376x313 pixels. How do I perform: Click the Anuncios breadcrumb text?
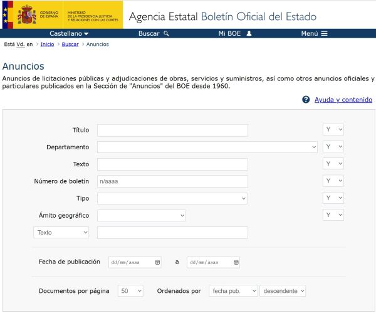pyautogui.click(x=98, y=45)
